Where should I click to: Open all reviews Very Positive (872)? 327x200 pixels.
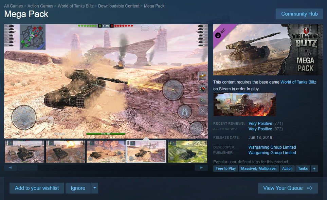pos(266,129)
